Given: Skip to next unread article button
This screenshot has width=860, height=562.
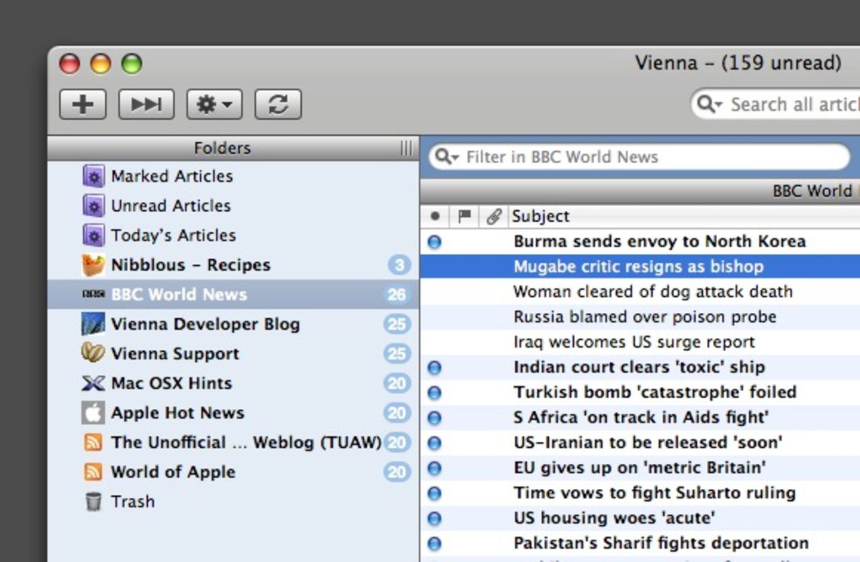Looking at the screenshot, I should click(x=146, y=104).
